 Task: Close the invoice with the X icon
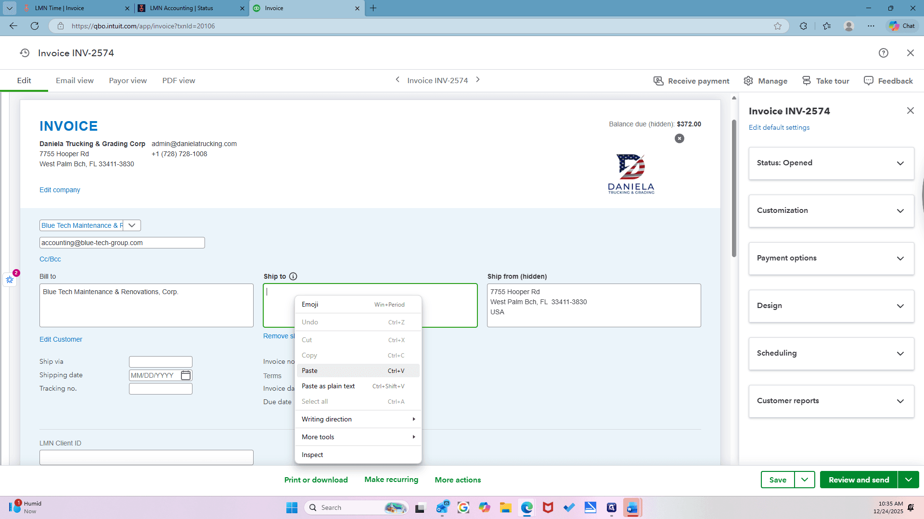tap(911, 53)
